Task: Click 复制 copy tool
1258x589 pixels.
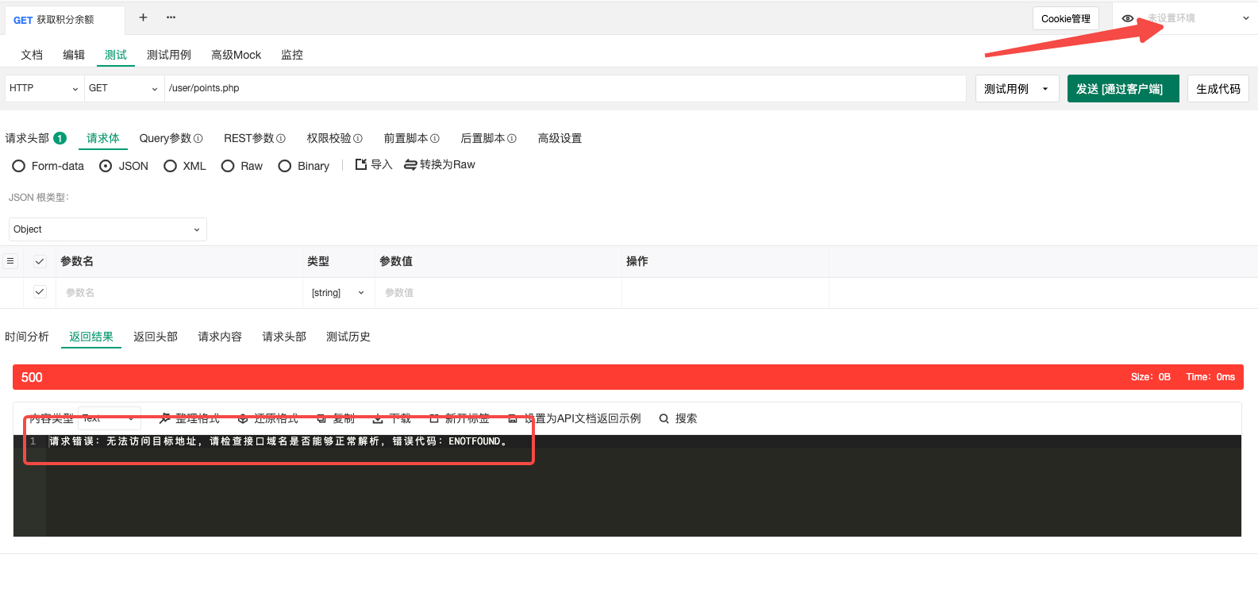Action: [336, 418]
